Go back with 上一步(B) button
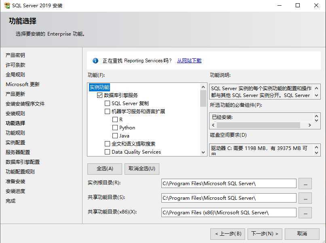Screen dimensions: 326x243 228,234
